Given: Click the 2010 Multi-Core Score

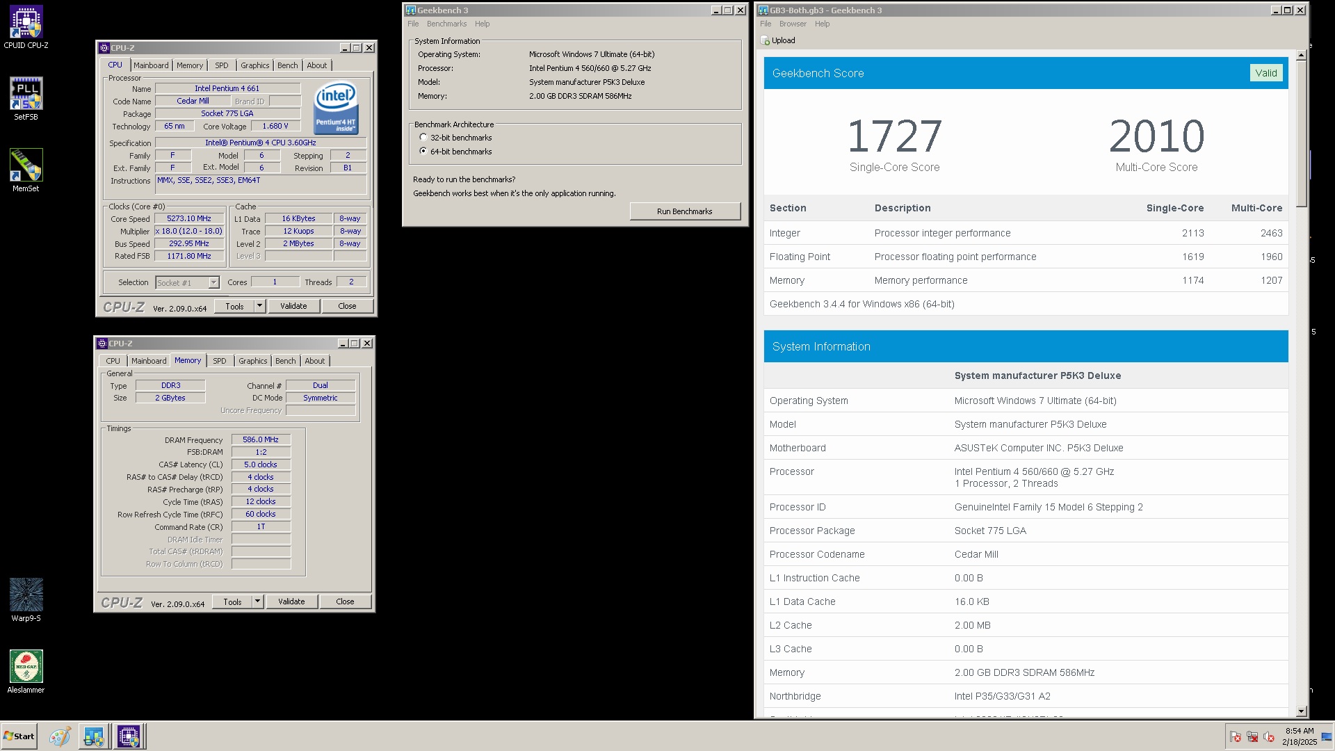Looking at the screenshot, I should pos(1156,136).
